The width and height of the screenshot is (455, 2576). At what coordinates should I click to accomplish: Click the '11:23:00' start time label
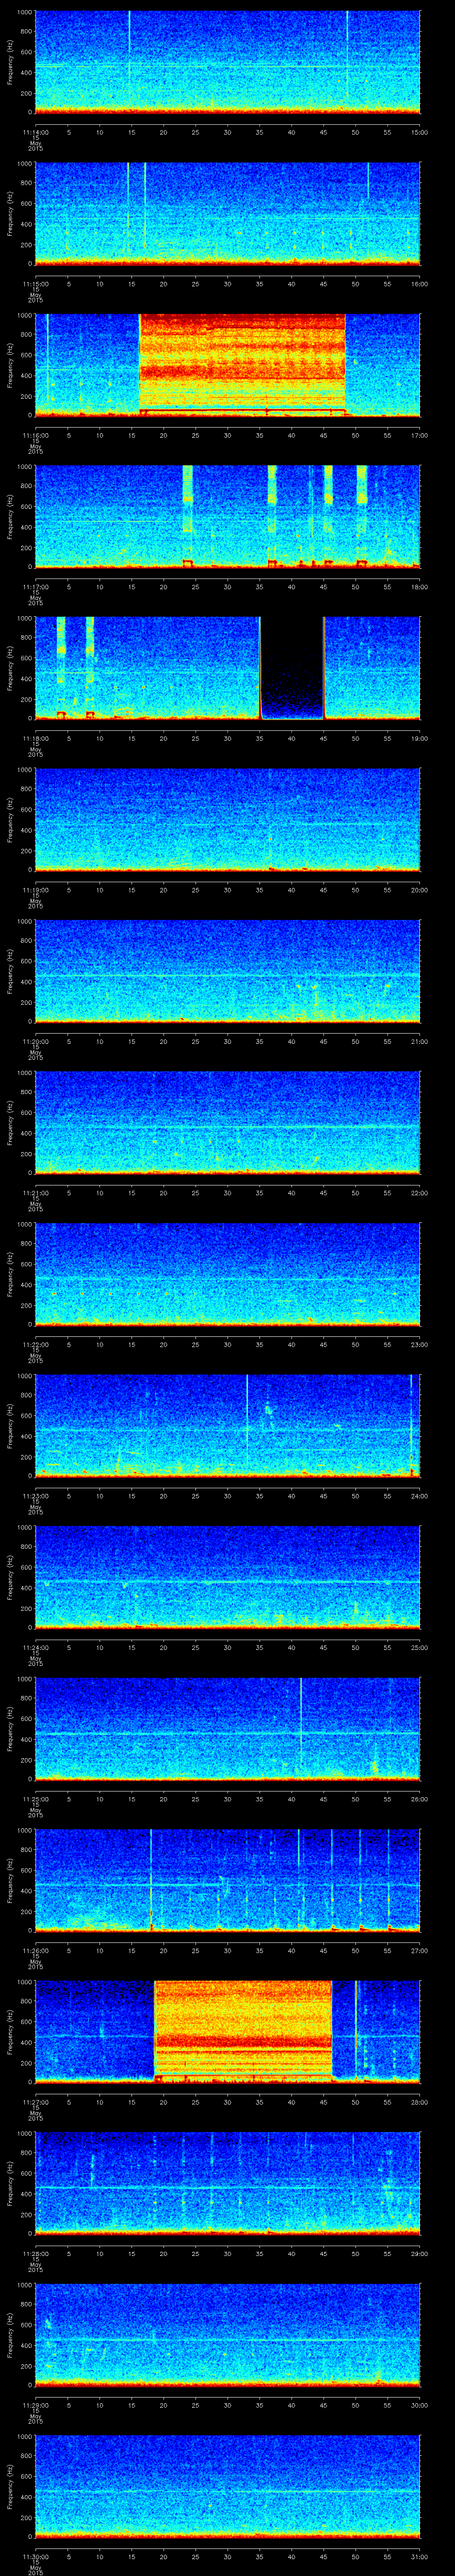(x=35, y=1496)
